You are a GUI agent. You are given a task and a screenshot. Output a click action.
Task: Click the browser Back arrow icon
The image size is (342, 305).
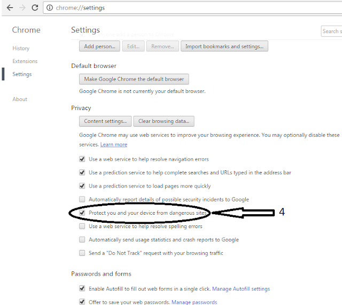10,8
